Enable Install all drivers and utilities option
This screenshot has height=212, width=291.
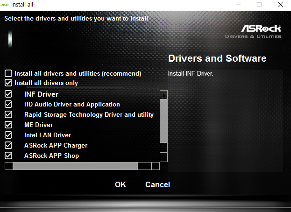(8, 73)
